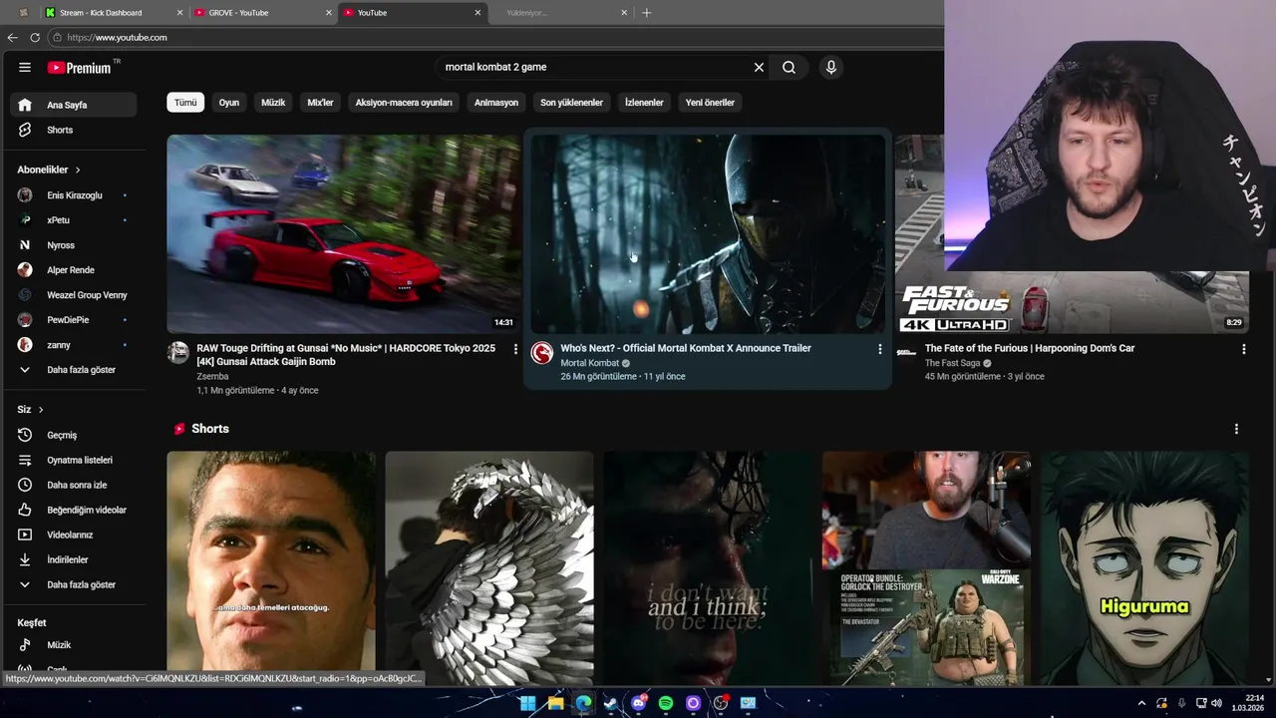Open Shorts shelf options menu
This screenshot has width=1276, height=718.
coord(1236,429)
